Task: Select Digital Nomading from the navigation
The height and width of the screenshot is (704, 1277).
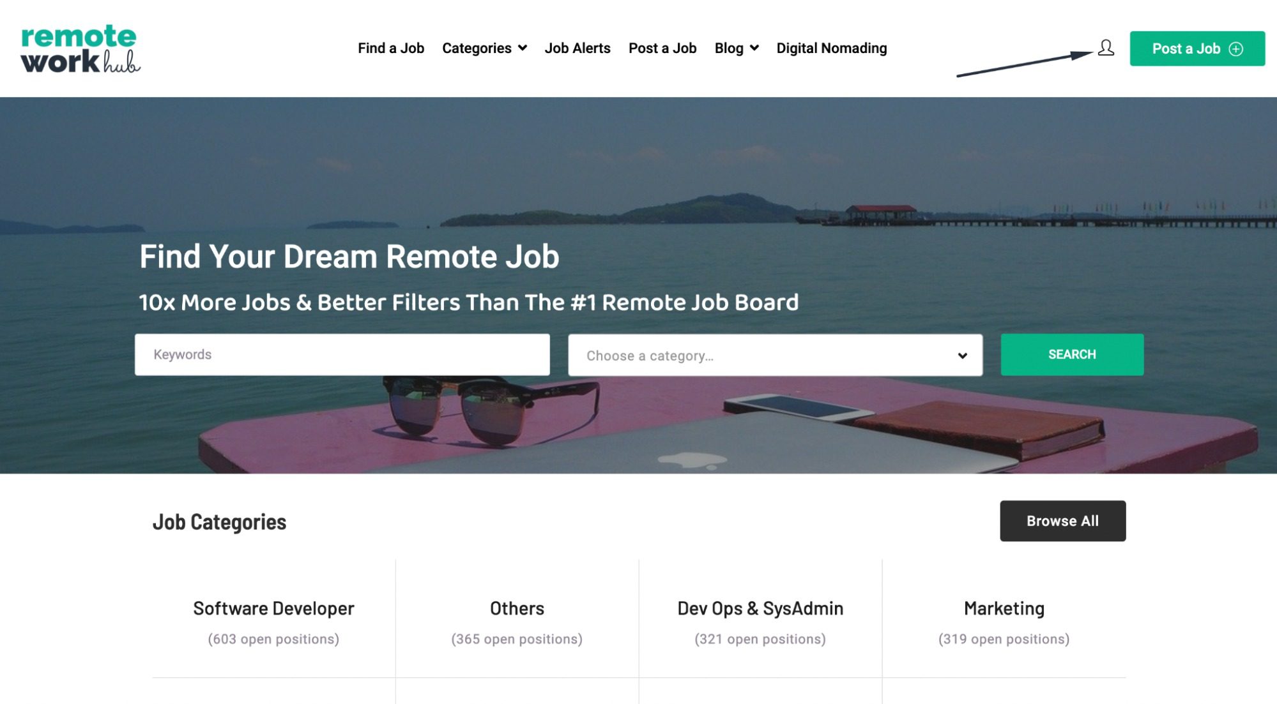Action: [830, 48]
